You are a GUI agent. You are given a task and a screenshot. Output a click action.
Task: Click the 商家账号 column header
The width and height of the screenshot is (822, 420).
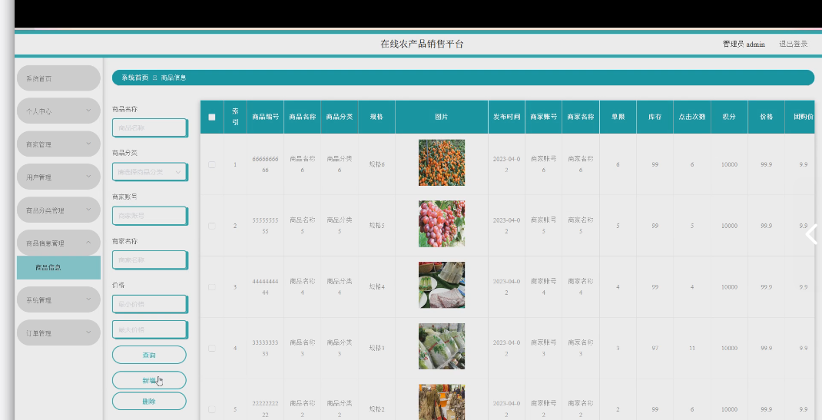click(x=544, y=117)
